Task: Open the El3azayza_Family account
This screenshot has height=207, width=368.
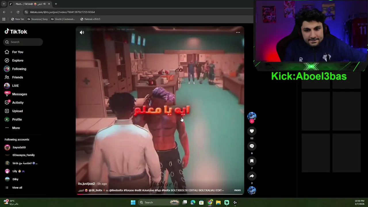Action: point(24,155)
